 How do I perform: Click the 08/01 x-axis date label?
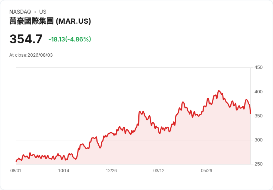coord(16,171)
